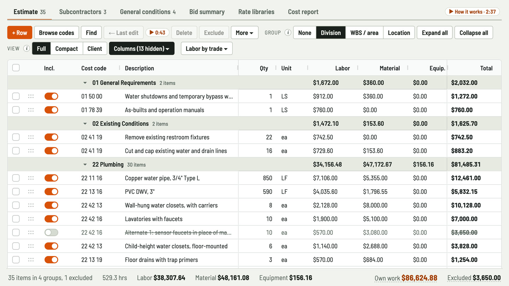Click the Excluded $3,650.00 total
This screenshot has height=286, width=509.
tap(474, 278)
